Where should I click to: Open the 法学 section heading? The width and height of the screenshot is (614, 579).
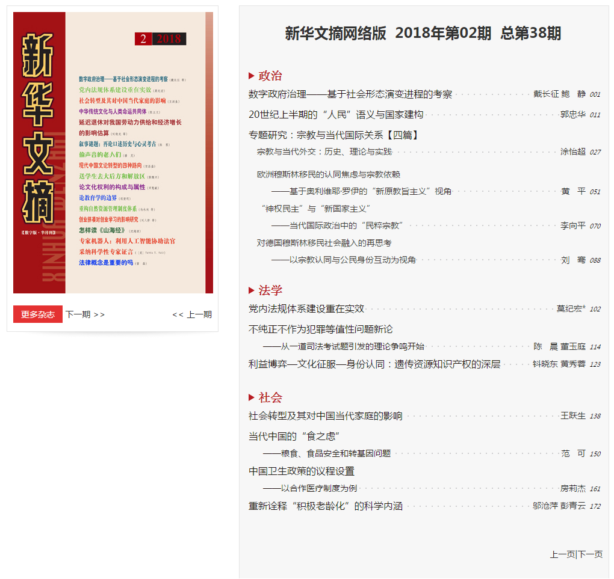[x=270, y=290]
